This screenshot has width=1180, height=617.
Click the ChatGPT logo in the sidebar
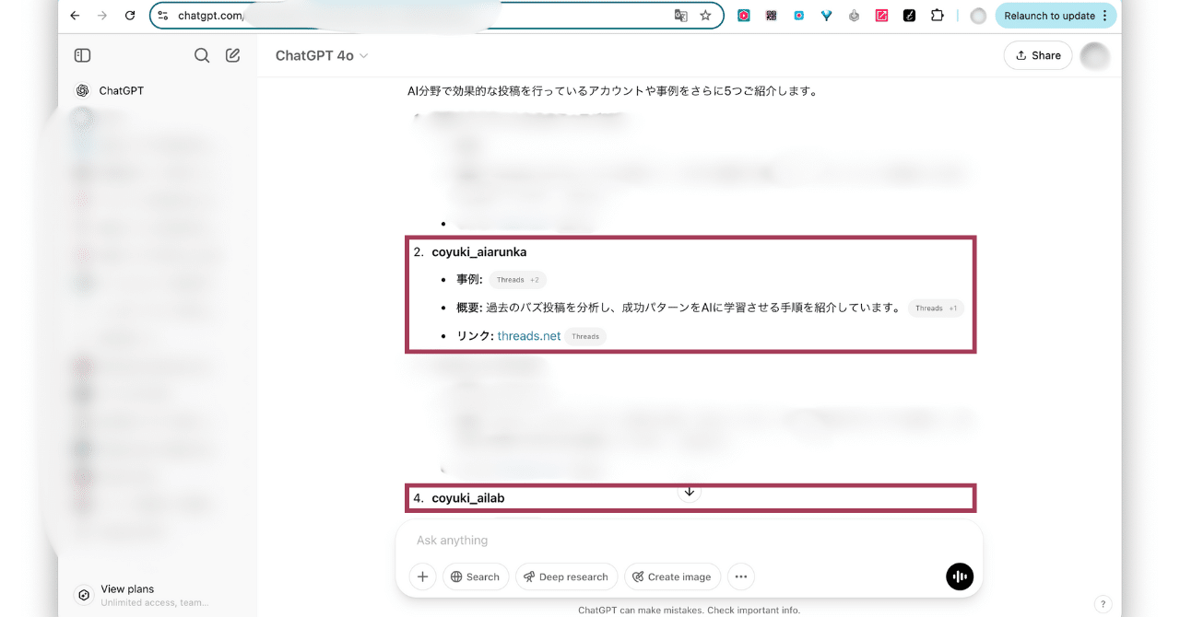(x=82, y=90)
